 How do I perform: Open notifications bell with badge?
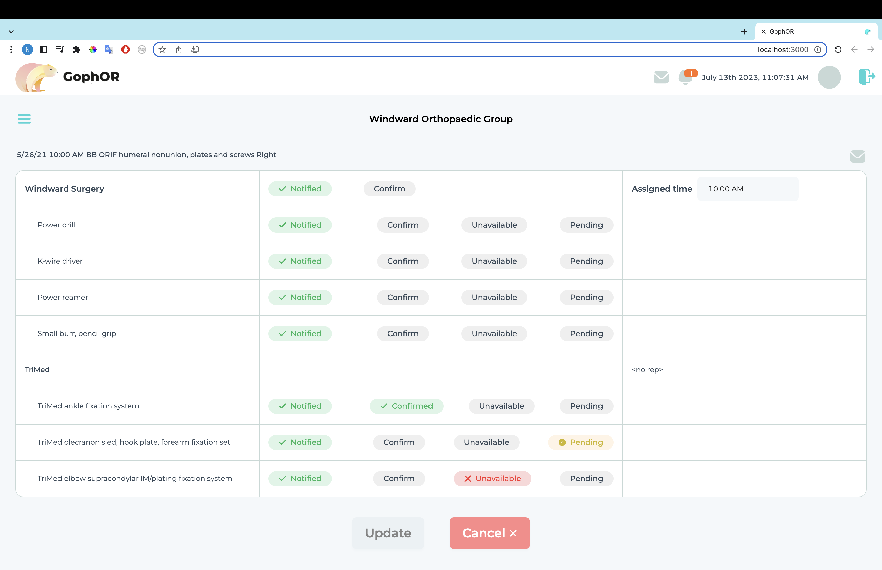pyautogui.click(x=687, y=77)
